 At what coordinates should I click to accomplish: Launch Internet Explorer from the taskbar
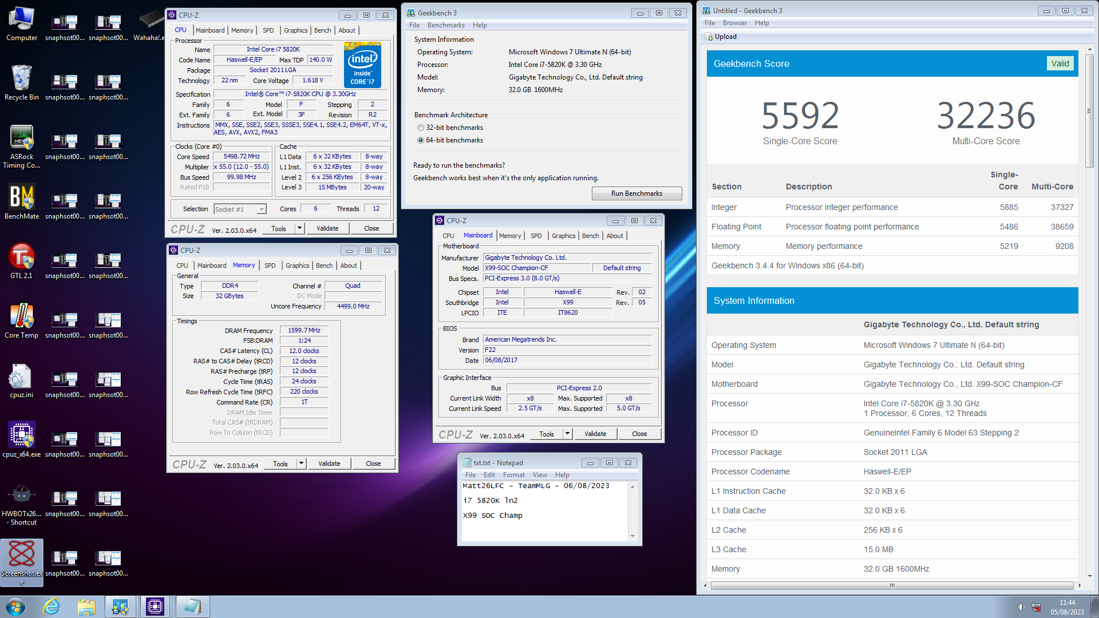click(51, 607)
